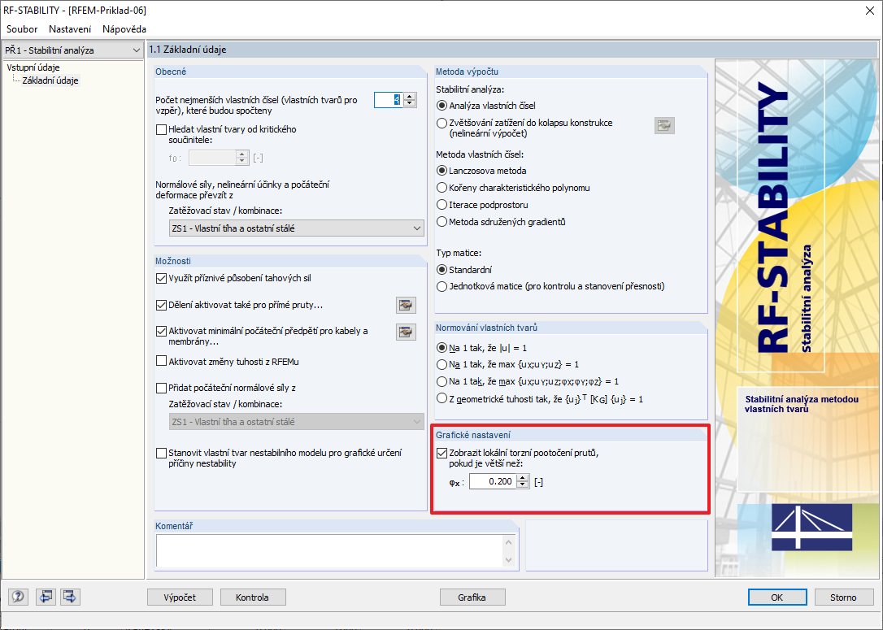Screen dimensions: 883x630
Task: Decrease the f0 critical factor spinner
Action: click(x=242, y=161)
